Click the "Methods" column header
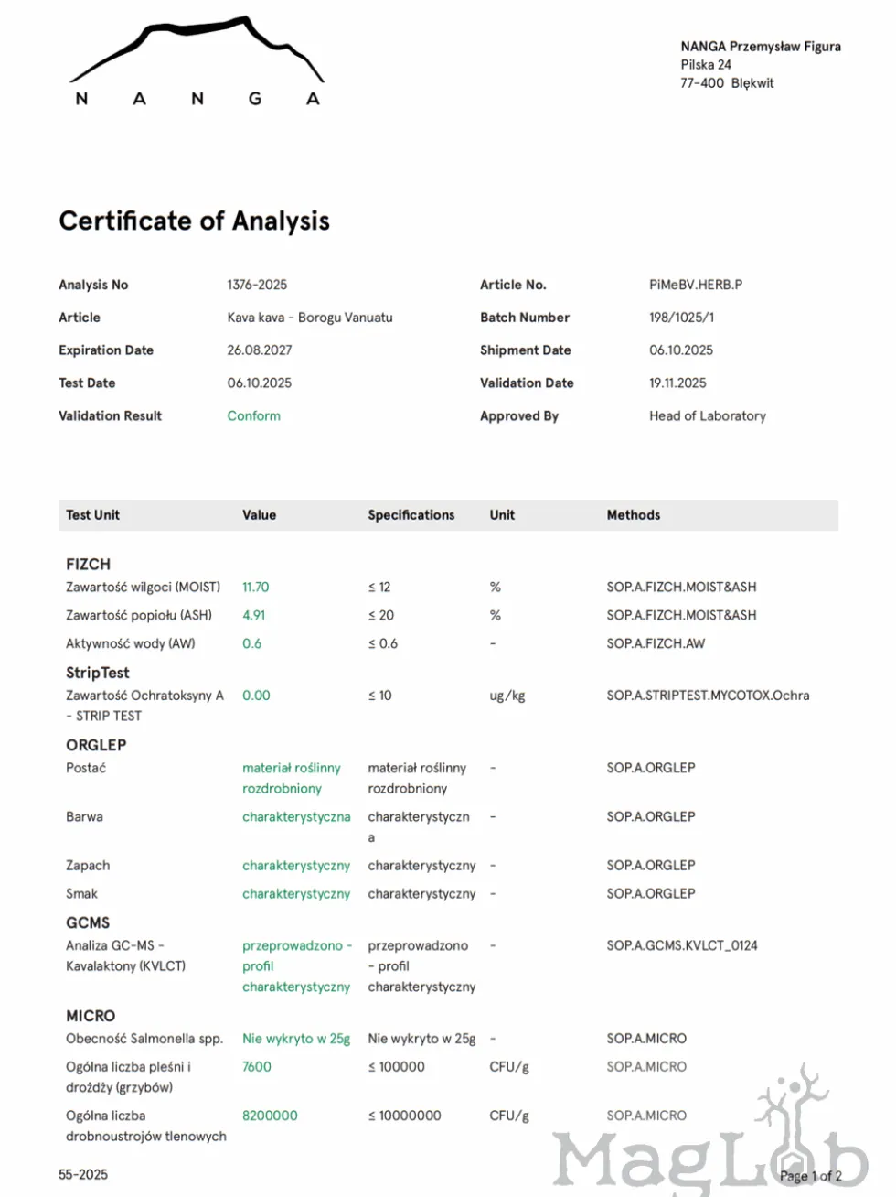The height and width of the screenshot is (1197, 896). pyautogui.click(x=634, y=515)
